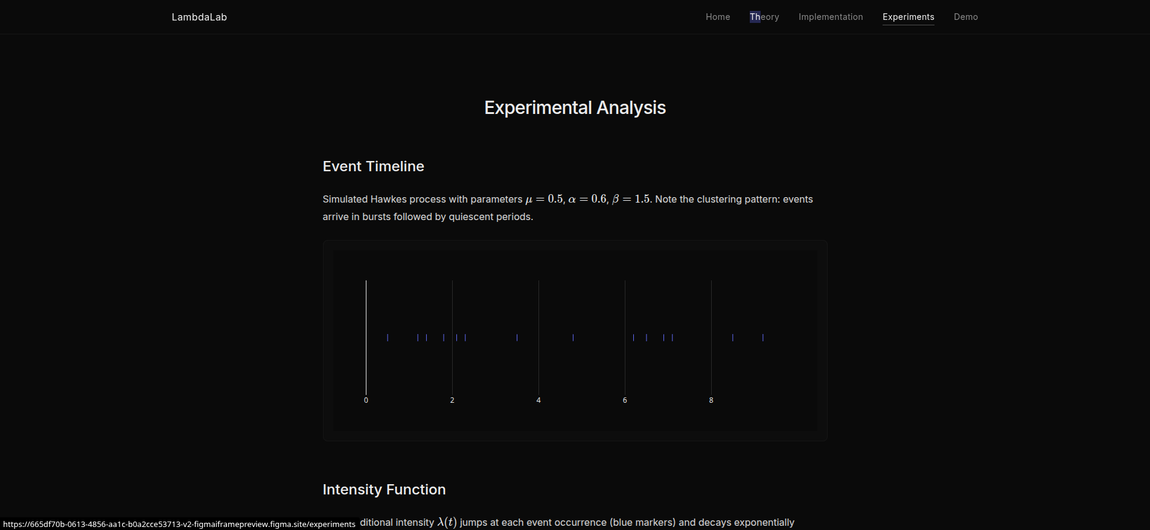The image size is (1150, 530).
Task: Click first event marker right of 6
Action: [633, 338]
